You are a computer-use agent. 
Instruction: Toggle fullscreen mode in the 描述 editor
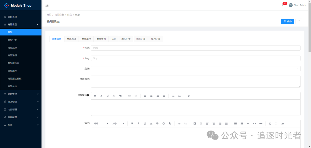(x=276, y=123)
